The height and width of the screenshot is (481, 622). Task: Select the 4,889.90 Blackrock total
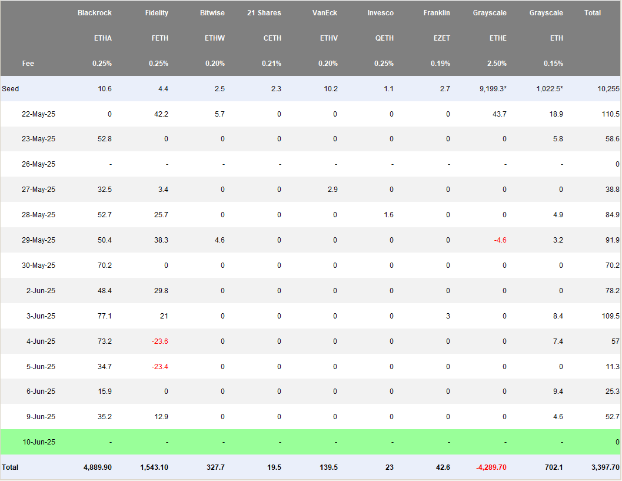[98, 467]
